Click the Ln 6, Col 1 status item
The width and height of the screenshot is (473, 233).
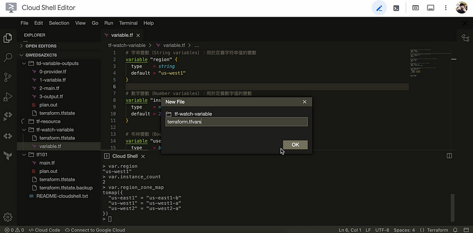(350, 230)
